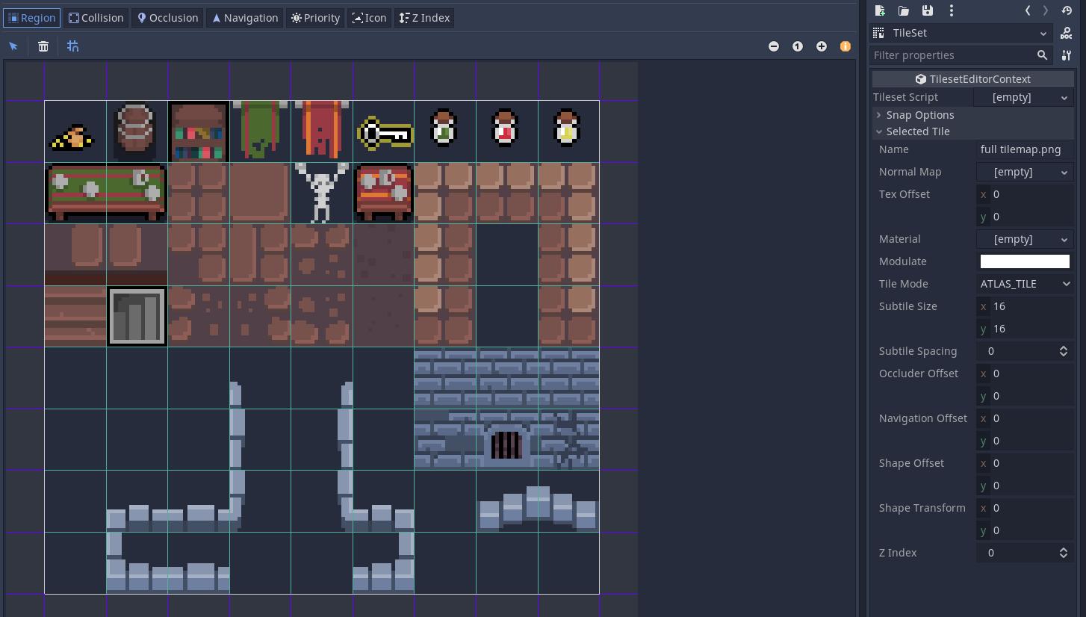
Task: Open Tile Mode ATLAS_TILE dropdown
Action: [1025, 284]
